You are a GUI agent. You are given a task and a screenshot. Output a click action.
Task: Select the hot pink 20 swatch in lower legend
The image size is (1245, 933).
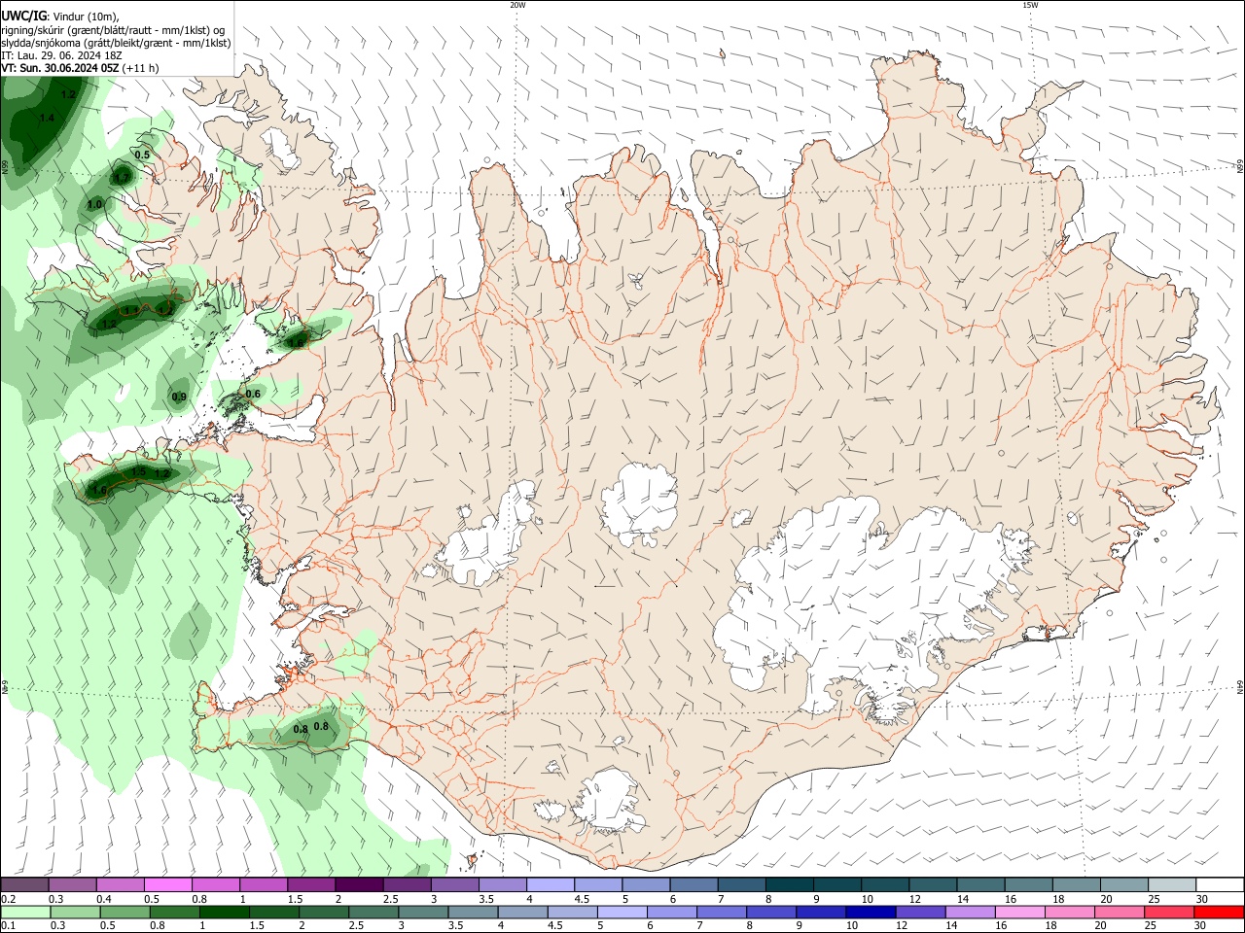[x=1120, y=912]
